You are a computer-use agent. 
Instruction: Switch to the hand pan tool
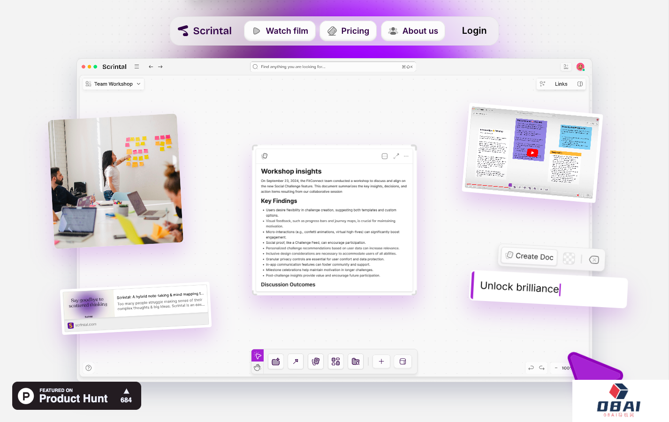point(258,368)
